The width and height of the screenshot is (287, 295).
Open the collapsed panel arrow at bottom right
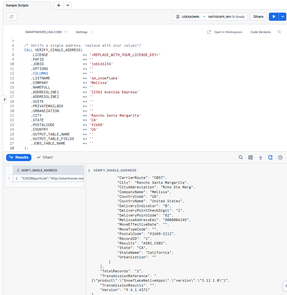(x=285, y=286)
